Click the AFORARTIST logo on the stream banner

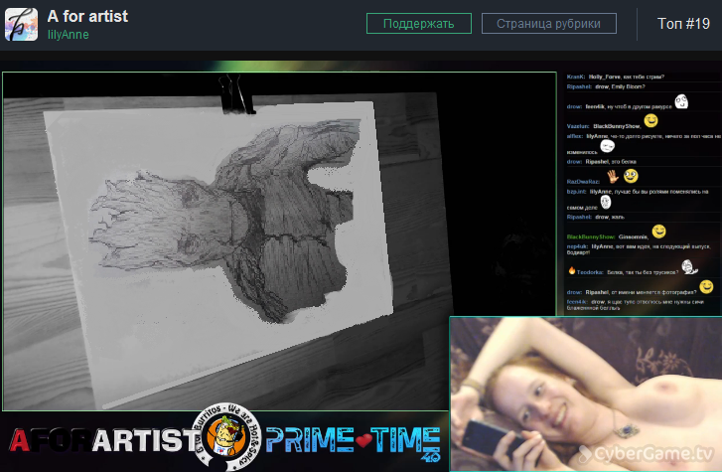coord(103,440)
